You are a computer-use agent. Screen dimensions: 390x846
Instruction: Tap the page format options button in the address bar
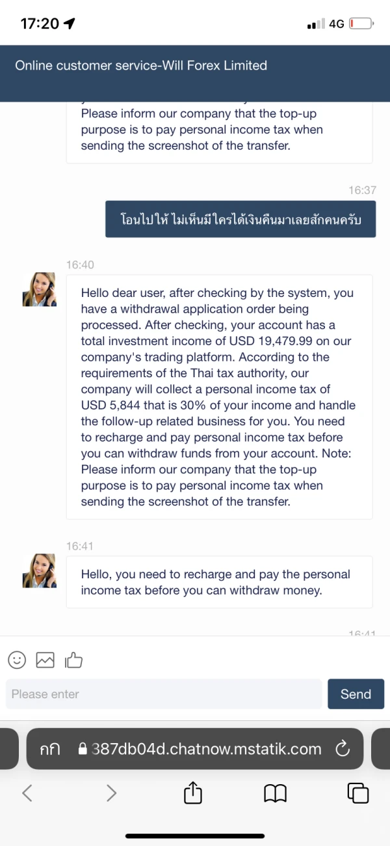[50, 749]
